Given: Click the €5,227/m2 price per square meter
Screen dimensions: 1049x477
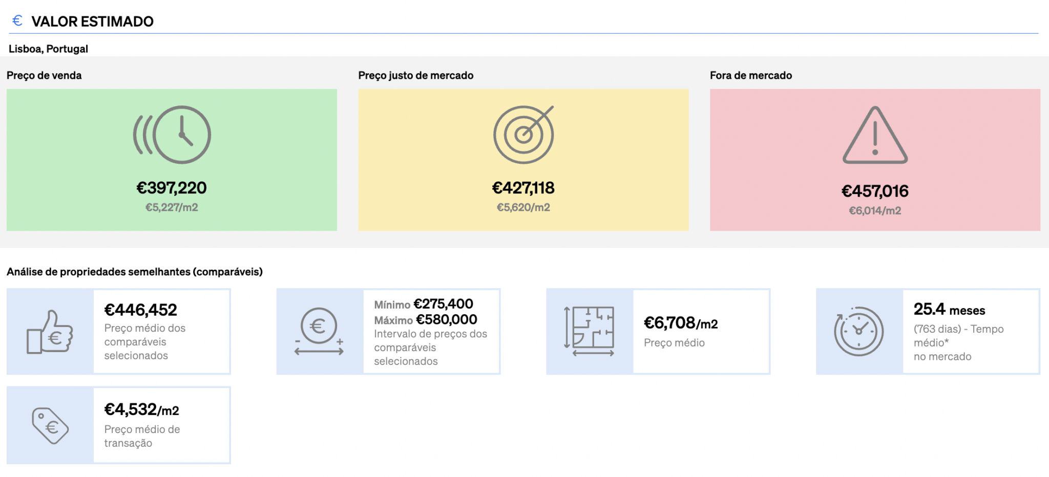Looking at the screenshot, I should [172, 208].
